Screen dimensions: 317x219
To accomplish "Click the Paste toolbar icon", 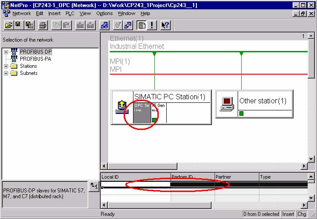I will [67, 25].
